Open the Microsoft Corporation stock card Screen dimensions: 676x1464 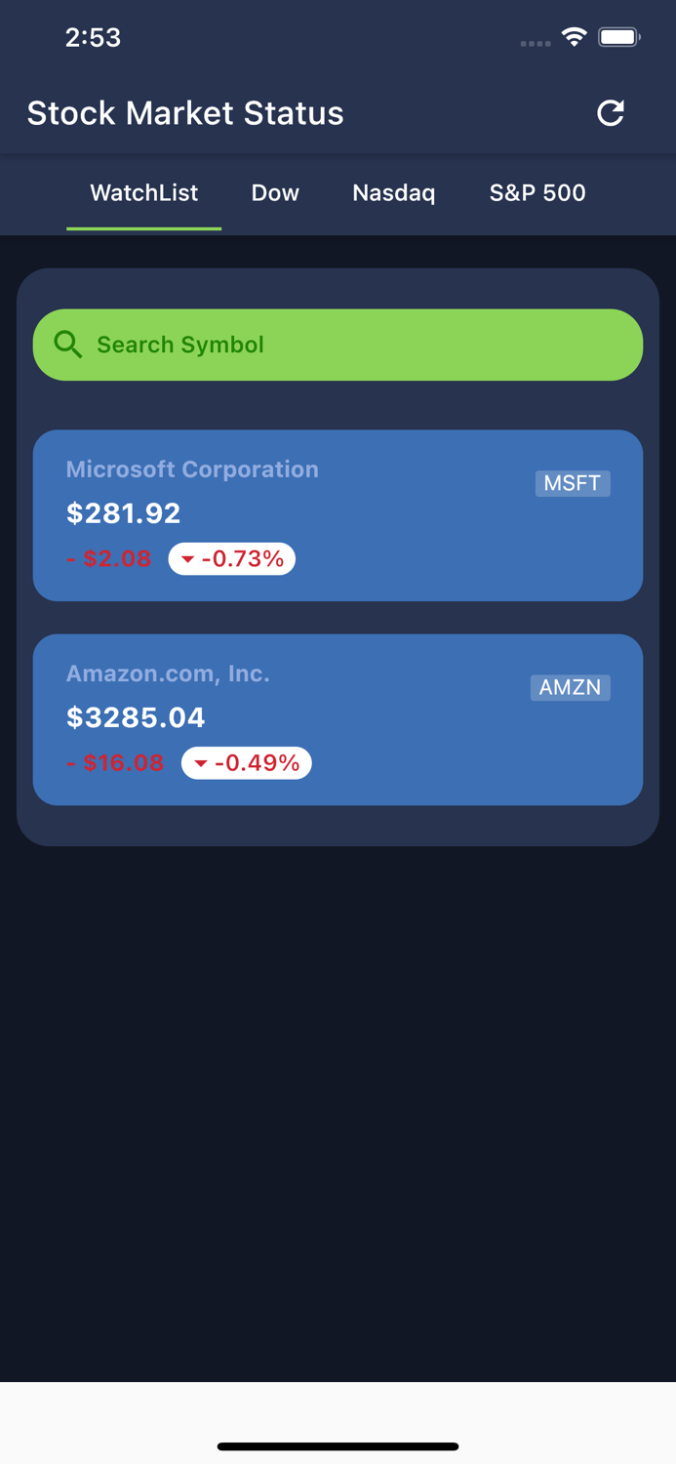tap(338, 515)
